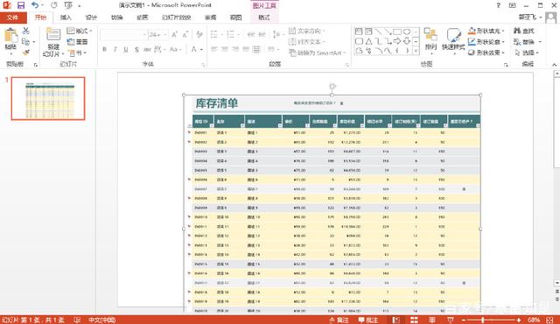This screenshot has width=560, height=324.
Task: Click the Paste clipboard icon
Action: pyautogui.click(x=10, y=35)
